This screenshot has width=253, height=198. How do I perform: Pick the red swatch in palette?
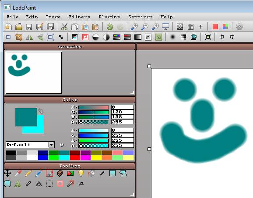pos(75,158)
